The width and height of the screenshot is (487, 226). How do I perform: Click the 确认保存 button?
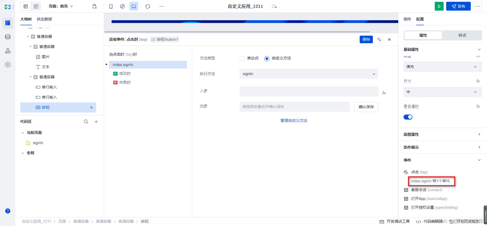click(366, 107)
